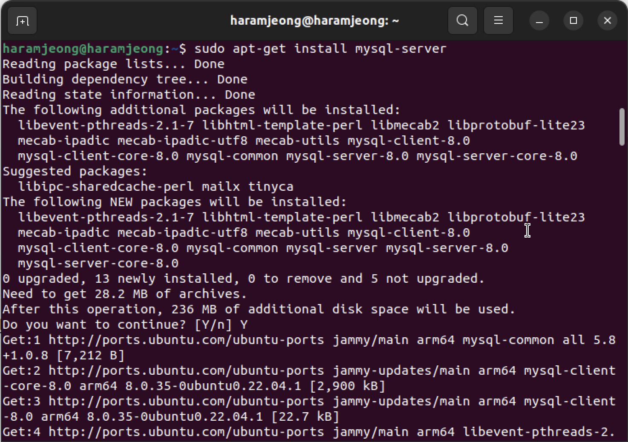The image size is (628, 442).
Task: Maximize the terminal window
Action: pyautogui.click(x=573, y=20)
